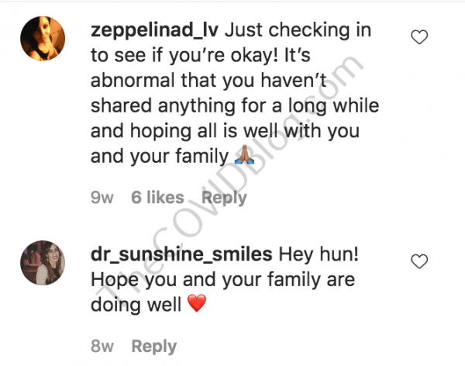The width and height of the screenshot is (465, 366).
Task: Visit the dr_sunshine_smiles username link
Action: (x=180, y=255)
